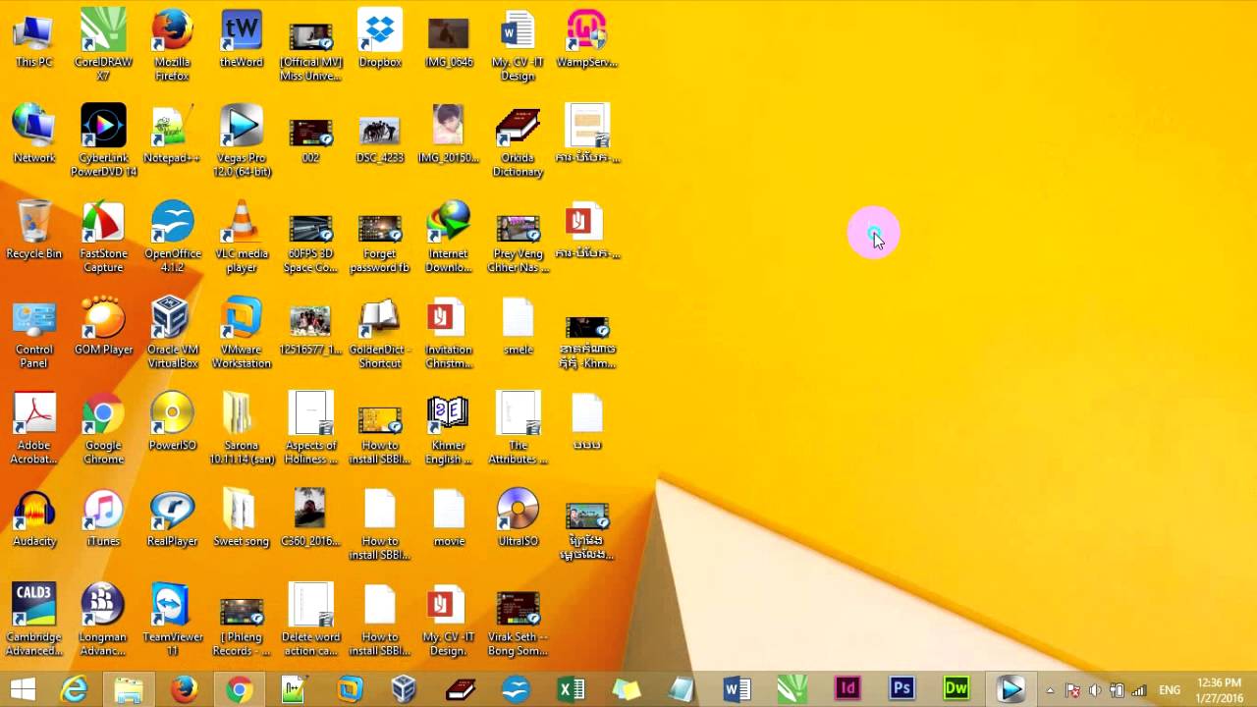The height and width of the screenshot is (707, 1257).
Task: Select the GoldenDict shortcut icon
Action: (x=380, y=334)
